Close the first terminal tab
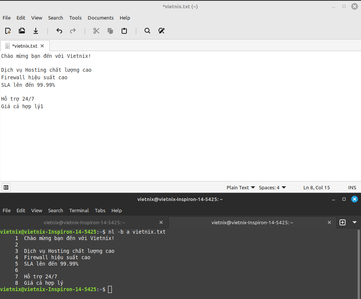This screenshot has width=361, height=299. coord(161,222)
